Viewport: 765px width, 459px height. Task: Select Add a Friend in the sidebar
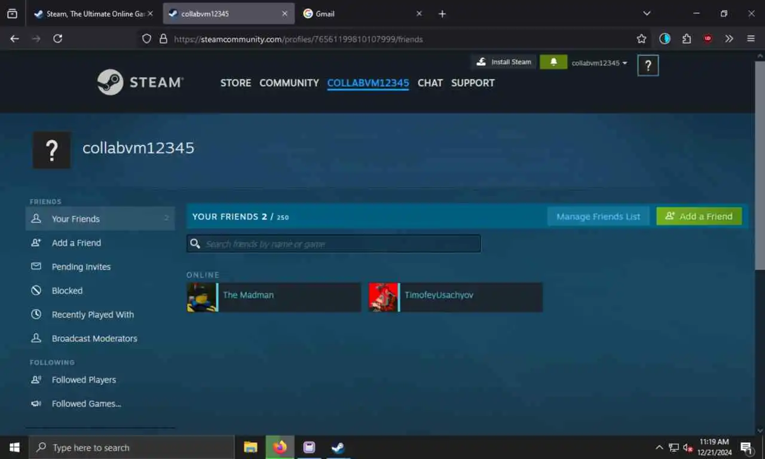coord(100,243)
